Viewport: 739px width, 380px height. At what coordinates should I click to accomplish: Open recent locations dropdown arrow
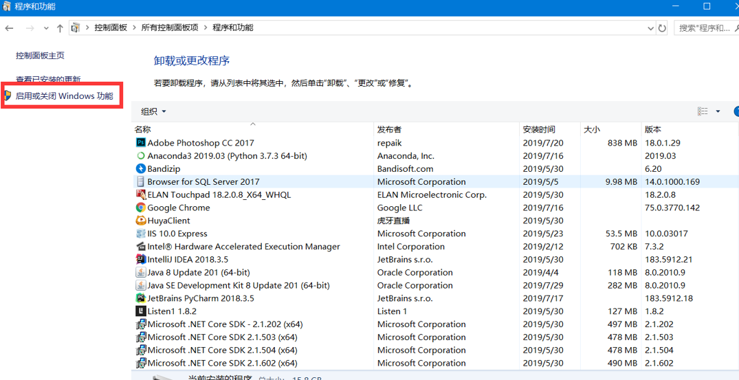click(x=46, y=28)
